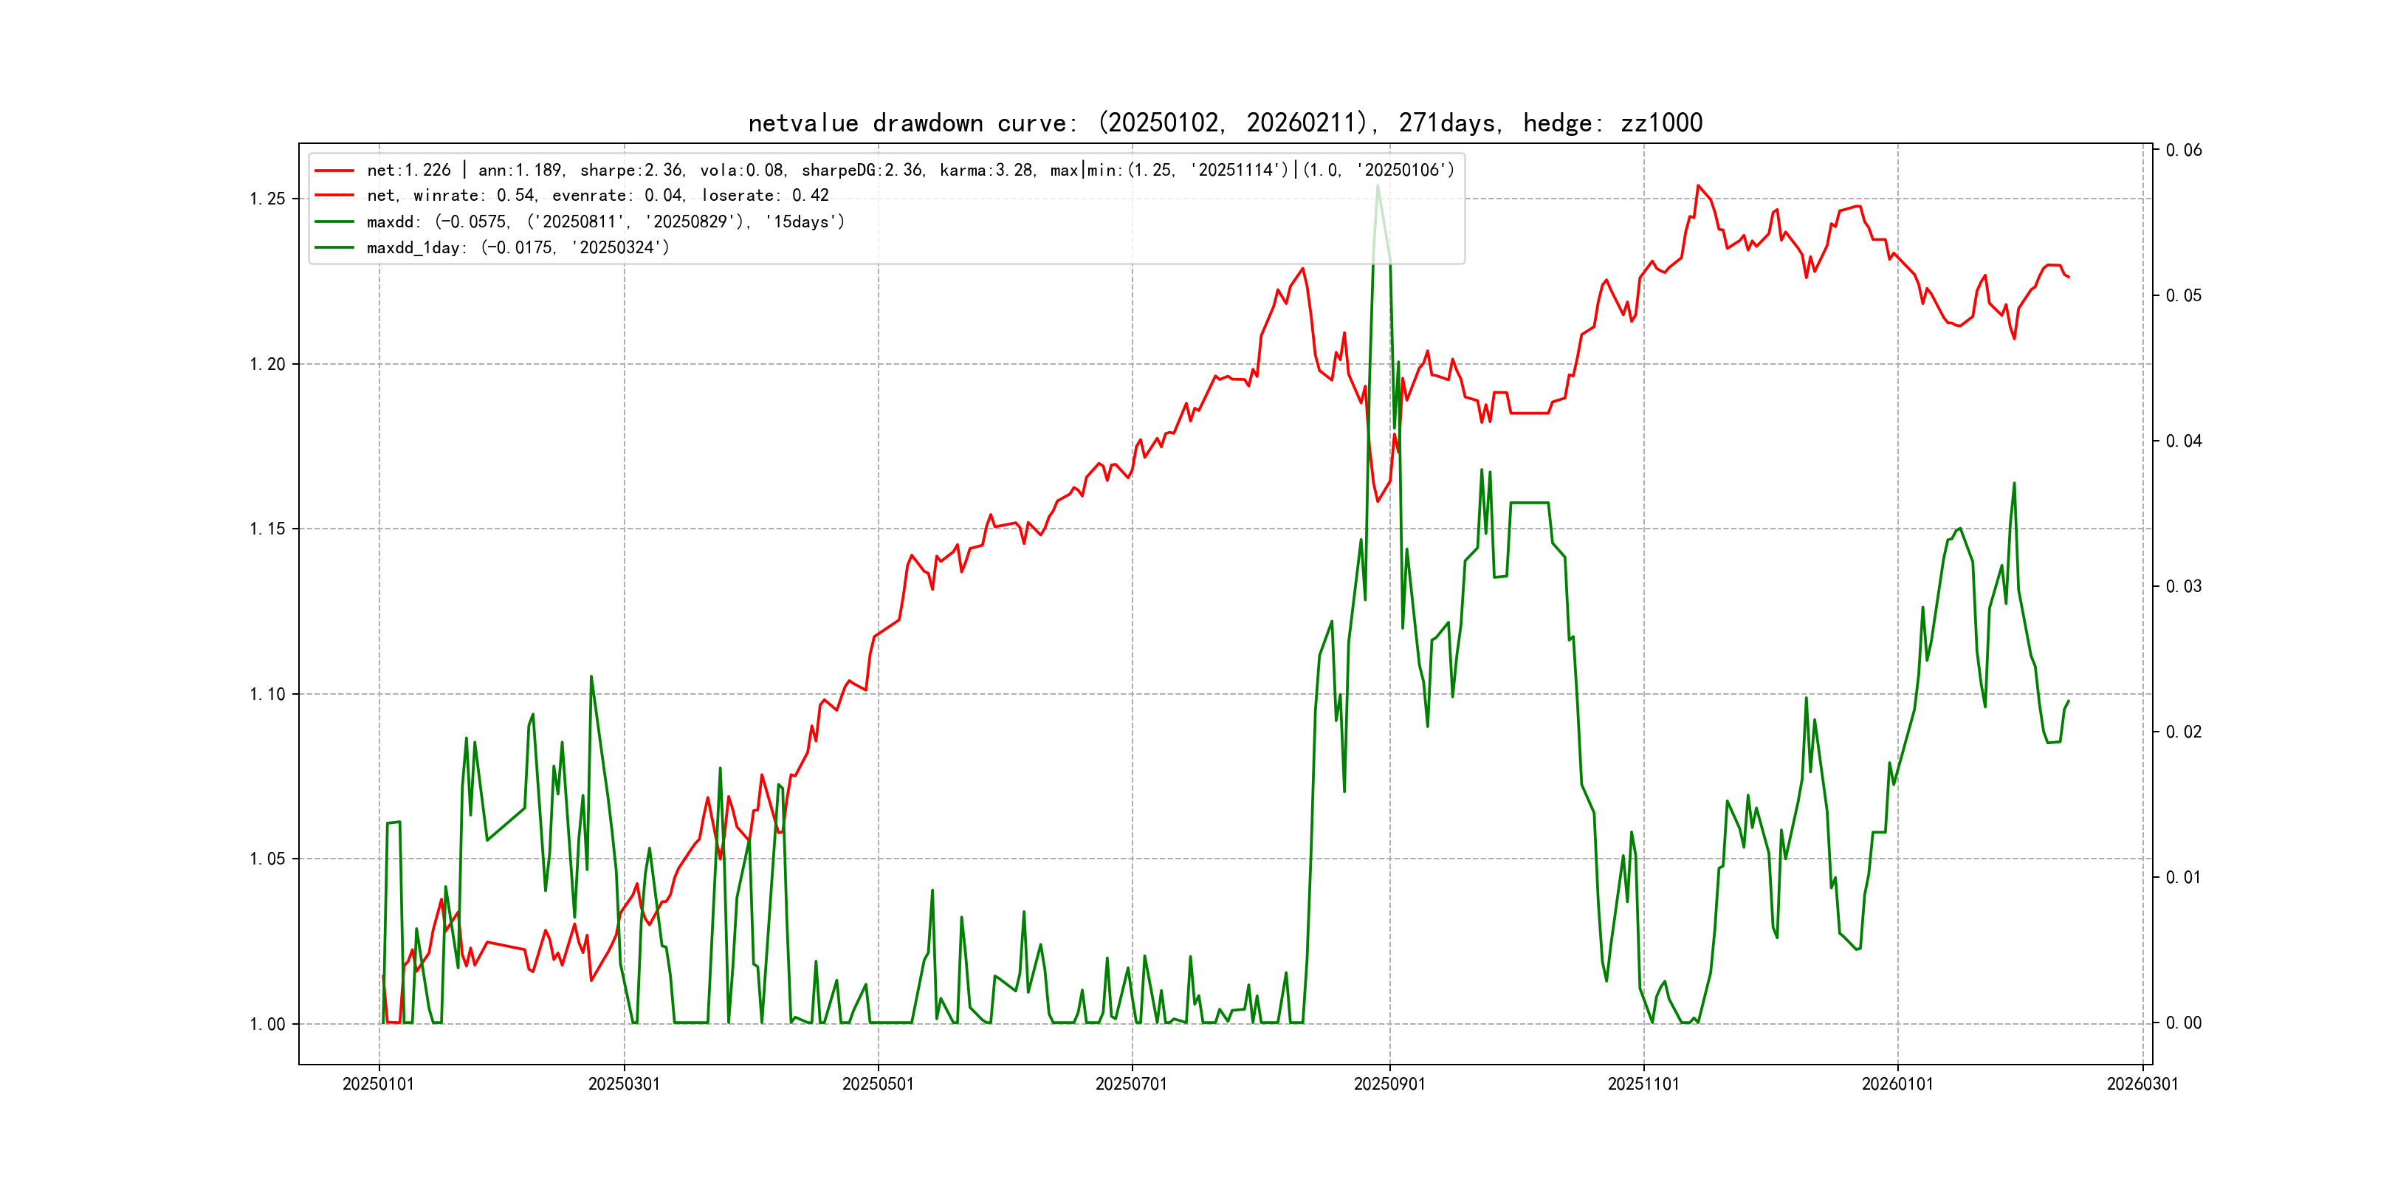Click left axis tick label 1.25
The height and width of the screenshot is (1196, 2392).
[x=267, y=199]
